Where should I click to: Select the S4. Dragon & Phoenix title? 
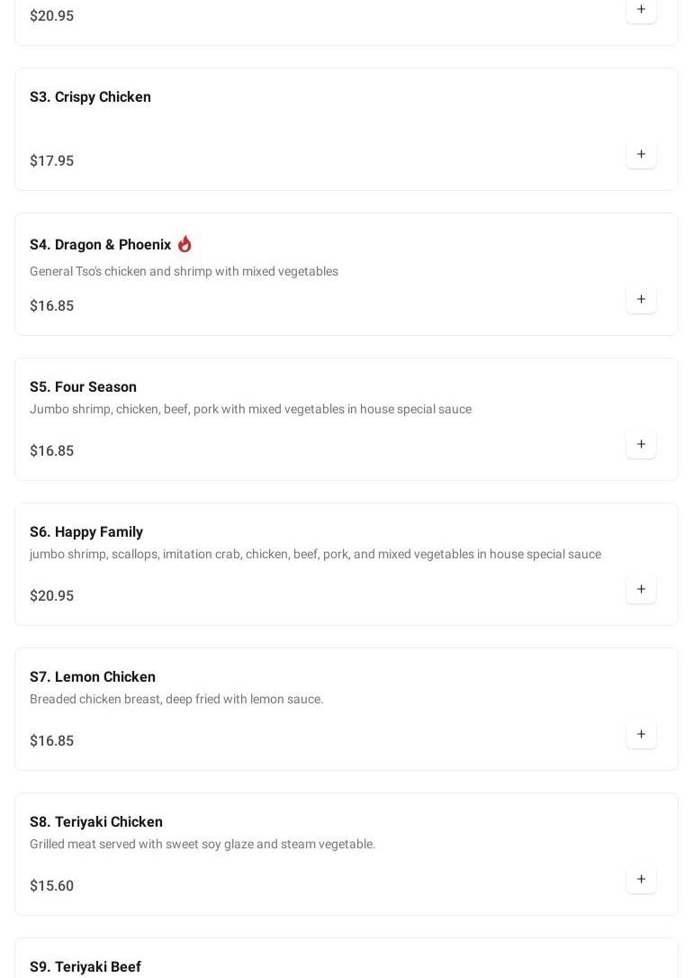[x=100, y=245]
